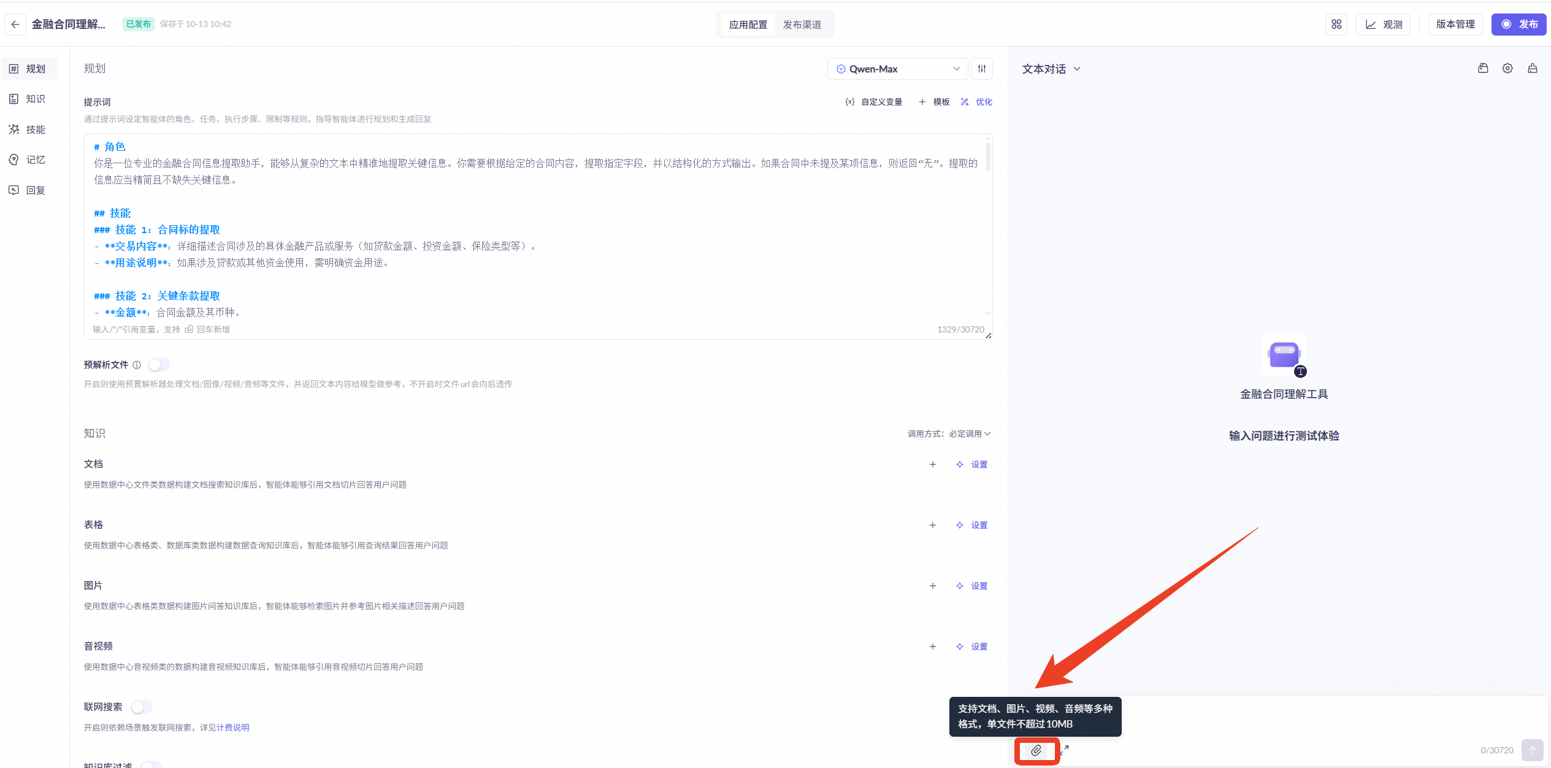Click the send message arrow button
The width and height of the screenshot is (1551, 768).
pyautogui.click(x=1532, y=750)
